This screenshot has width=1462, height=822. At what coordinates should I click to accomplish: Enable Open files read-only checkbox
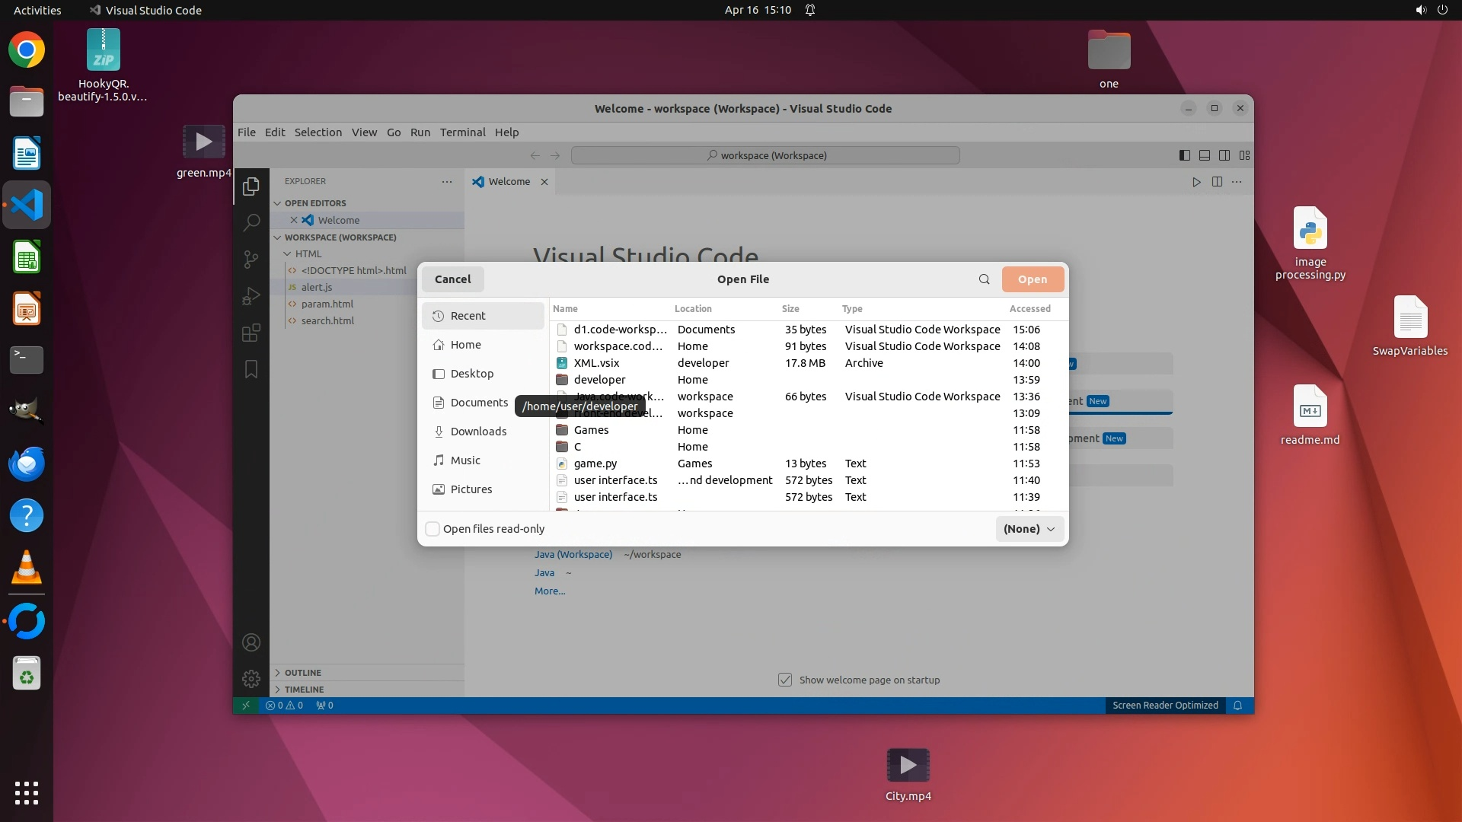click(433, 529)
